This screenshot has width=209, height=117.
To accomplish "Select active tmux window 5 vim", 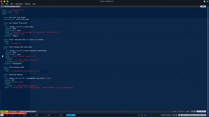I will 71,115.
